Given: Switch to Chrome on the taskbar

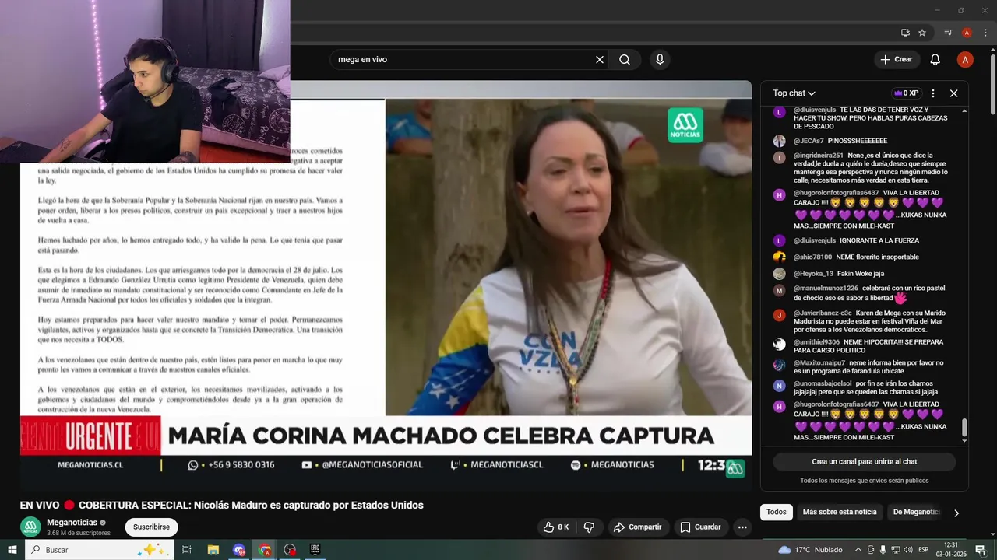Looking at the screenshot, I should tap(265, 549).
